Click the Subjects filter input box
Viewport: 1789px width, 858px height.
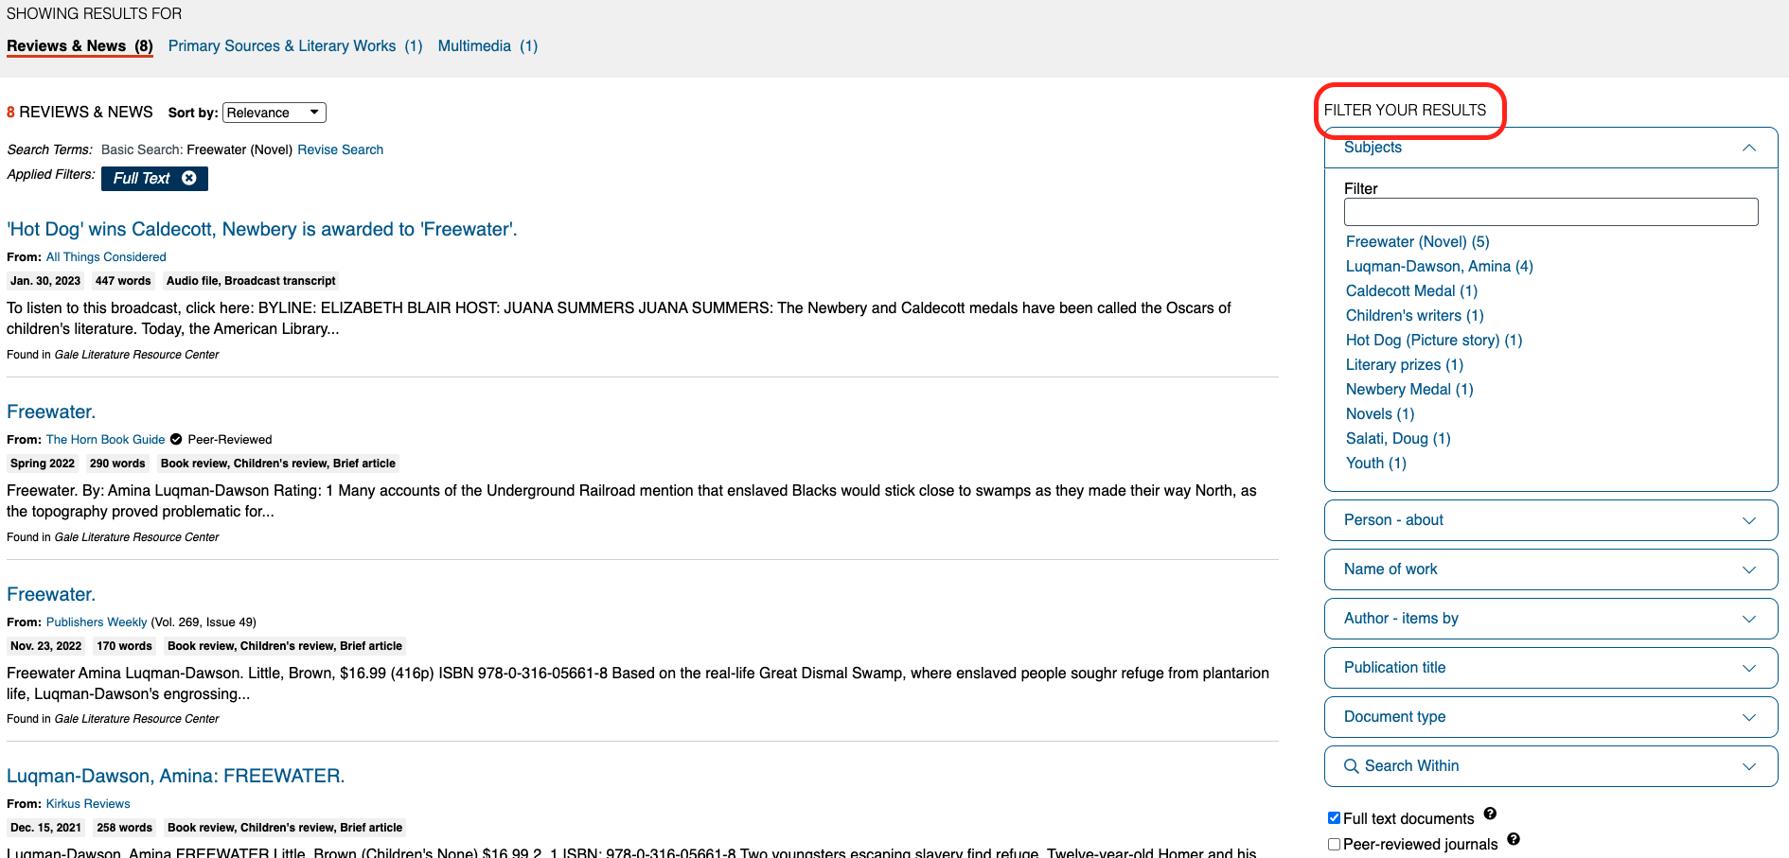(x=1550, y=211)
